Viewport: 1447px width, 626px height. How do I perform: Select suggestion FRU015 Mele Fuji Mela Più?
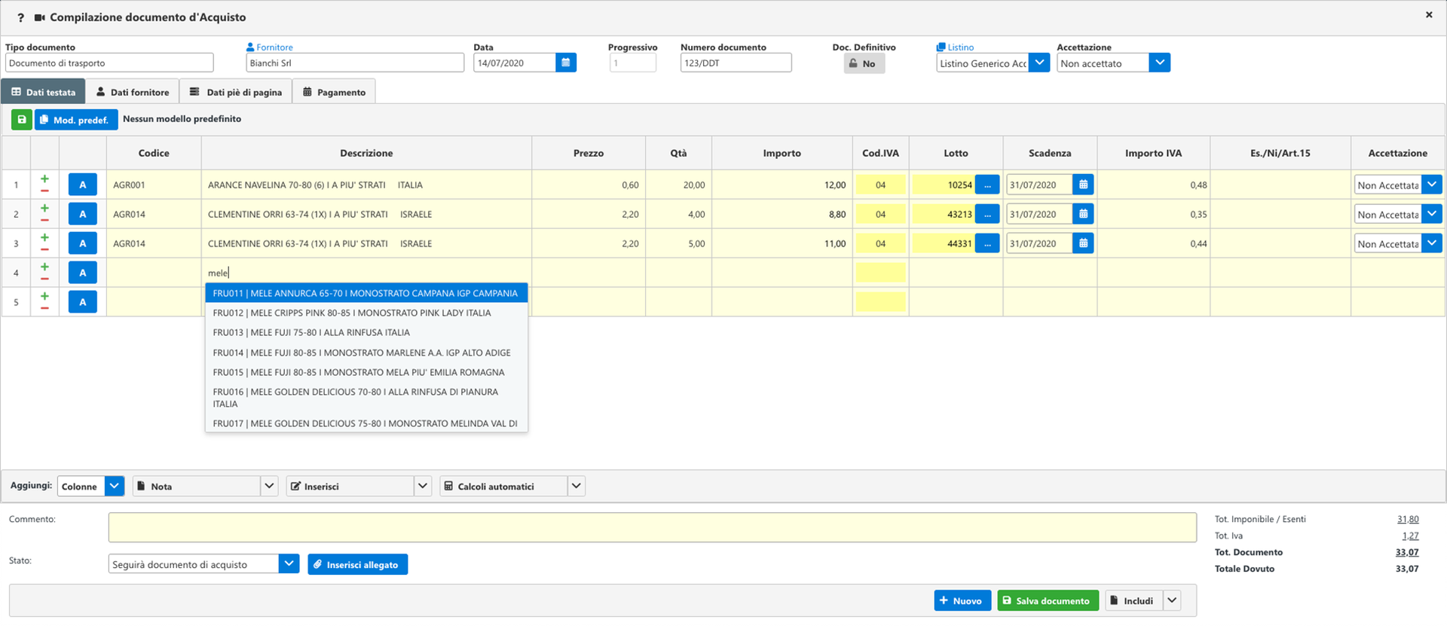point(366,372)
